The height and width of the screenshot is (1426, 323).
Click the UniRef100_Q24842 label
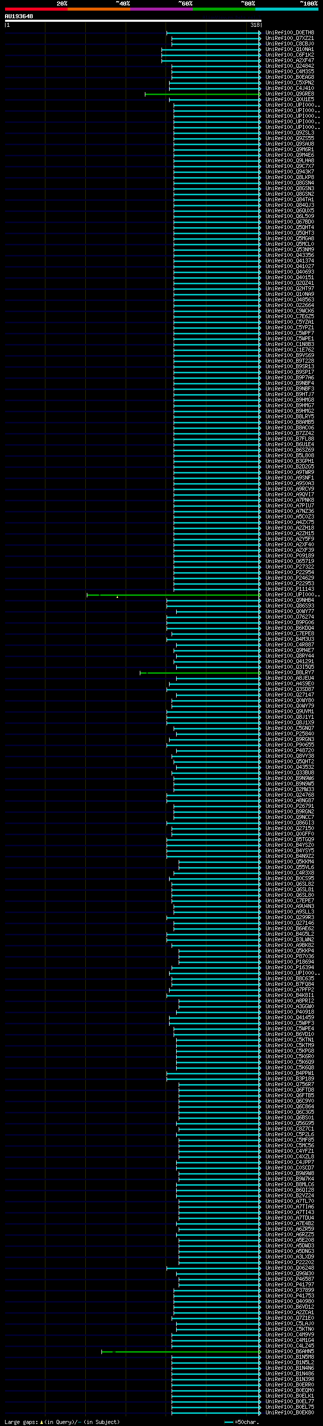coord(290,66)
